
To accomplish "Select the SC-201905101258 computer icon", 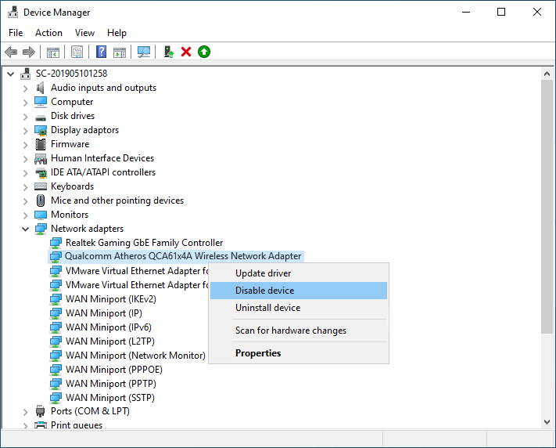I will click(26, 74).
